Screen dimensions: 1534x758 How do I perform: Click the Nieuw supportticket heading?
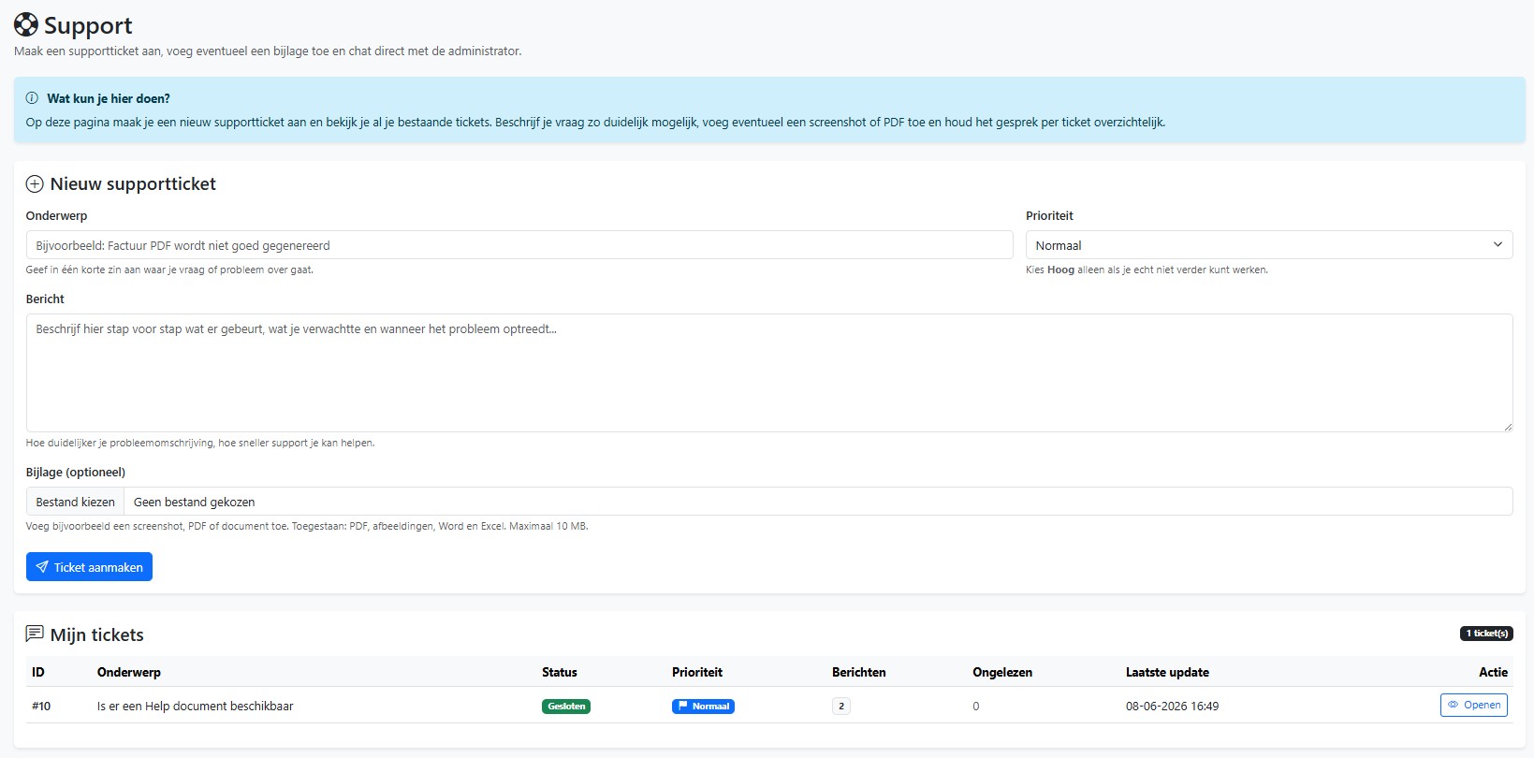click(x=133, y=184)
